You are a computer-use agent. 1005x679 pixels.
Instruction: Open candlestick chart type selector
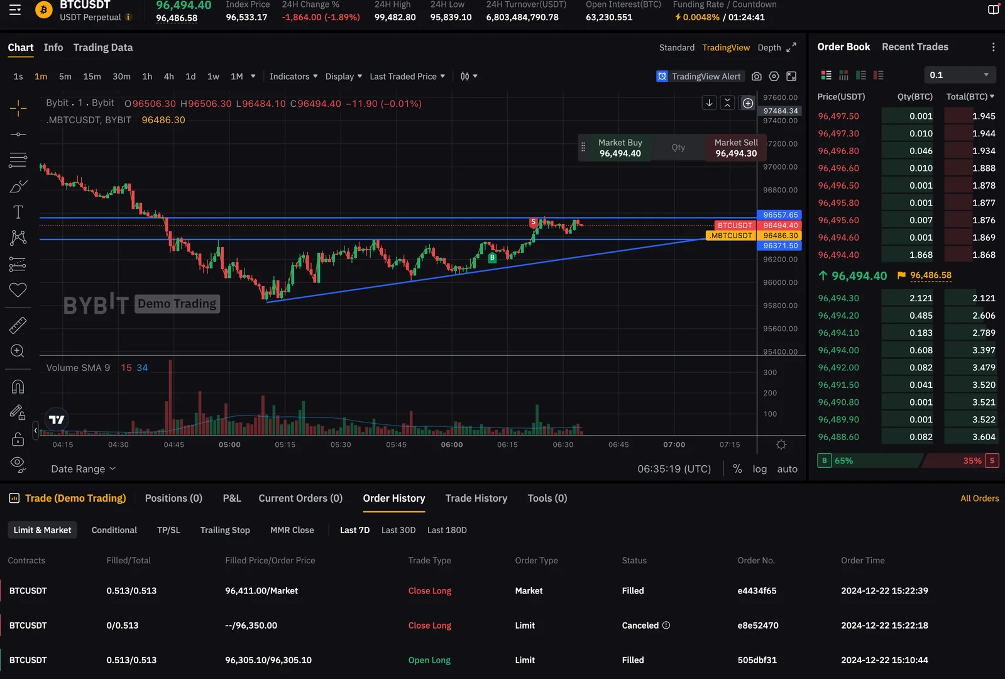[x=469, y=76]
